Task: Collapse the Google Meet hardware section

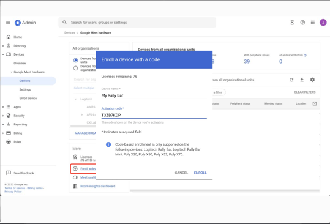Action: 12,72
